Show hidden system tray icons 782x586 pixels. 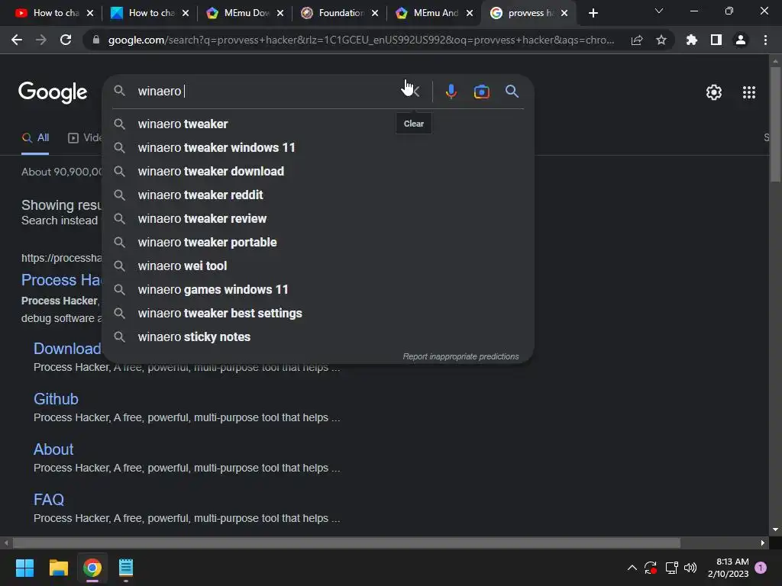point(632,568)
